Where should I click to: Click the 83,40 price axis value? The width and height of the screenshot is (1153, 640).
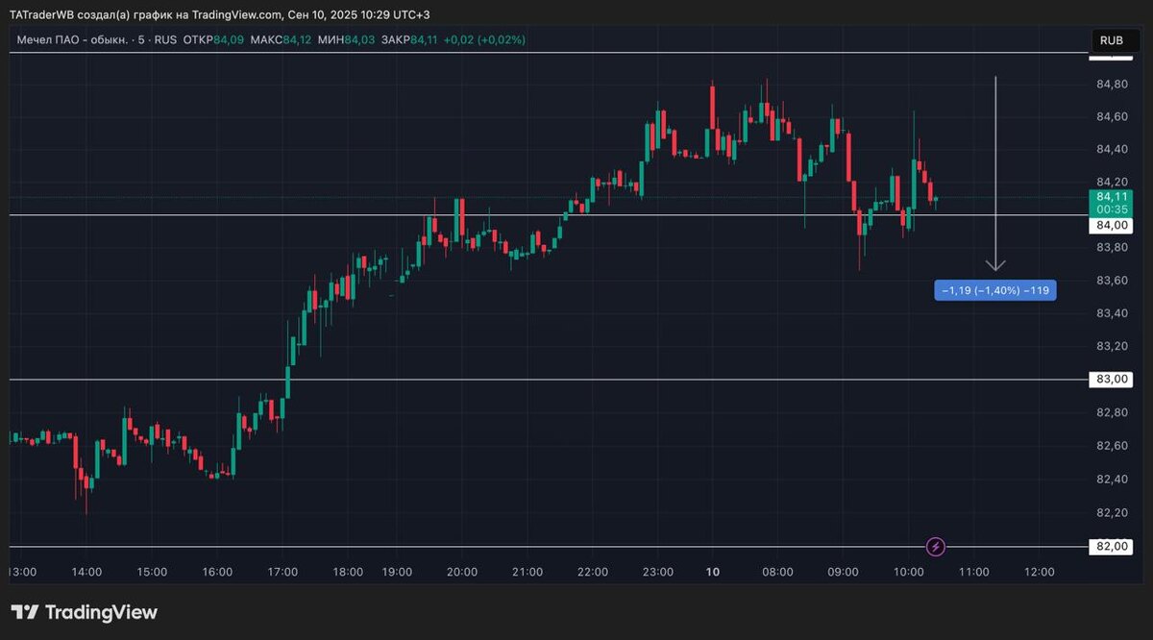coord(1112,313)
